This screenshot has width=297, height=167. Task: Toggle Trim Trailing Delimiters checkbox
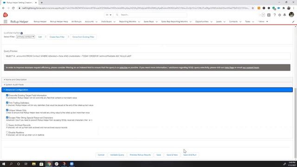pos(7,103)
